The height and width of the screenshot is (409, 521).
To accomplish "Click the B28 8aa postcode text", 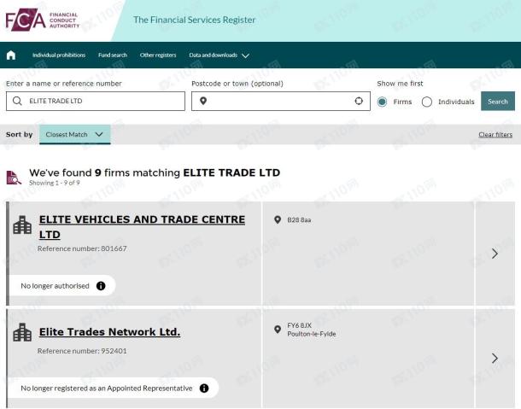I will tap(299, 220).
